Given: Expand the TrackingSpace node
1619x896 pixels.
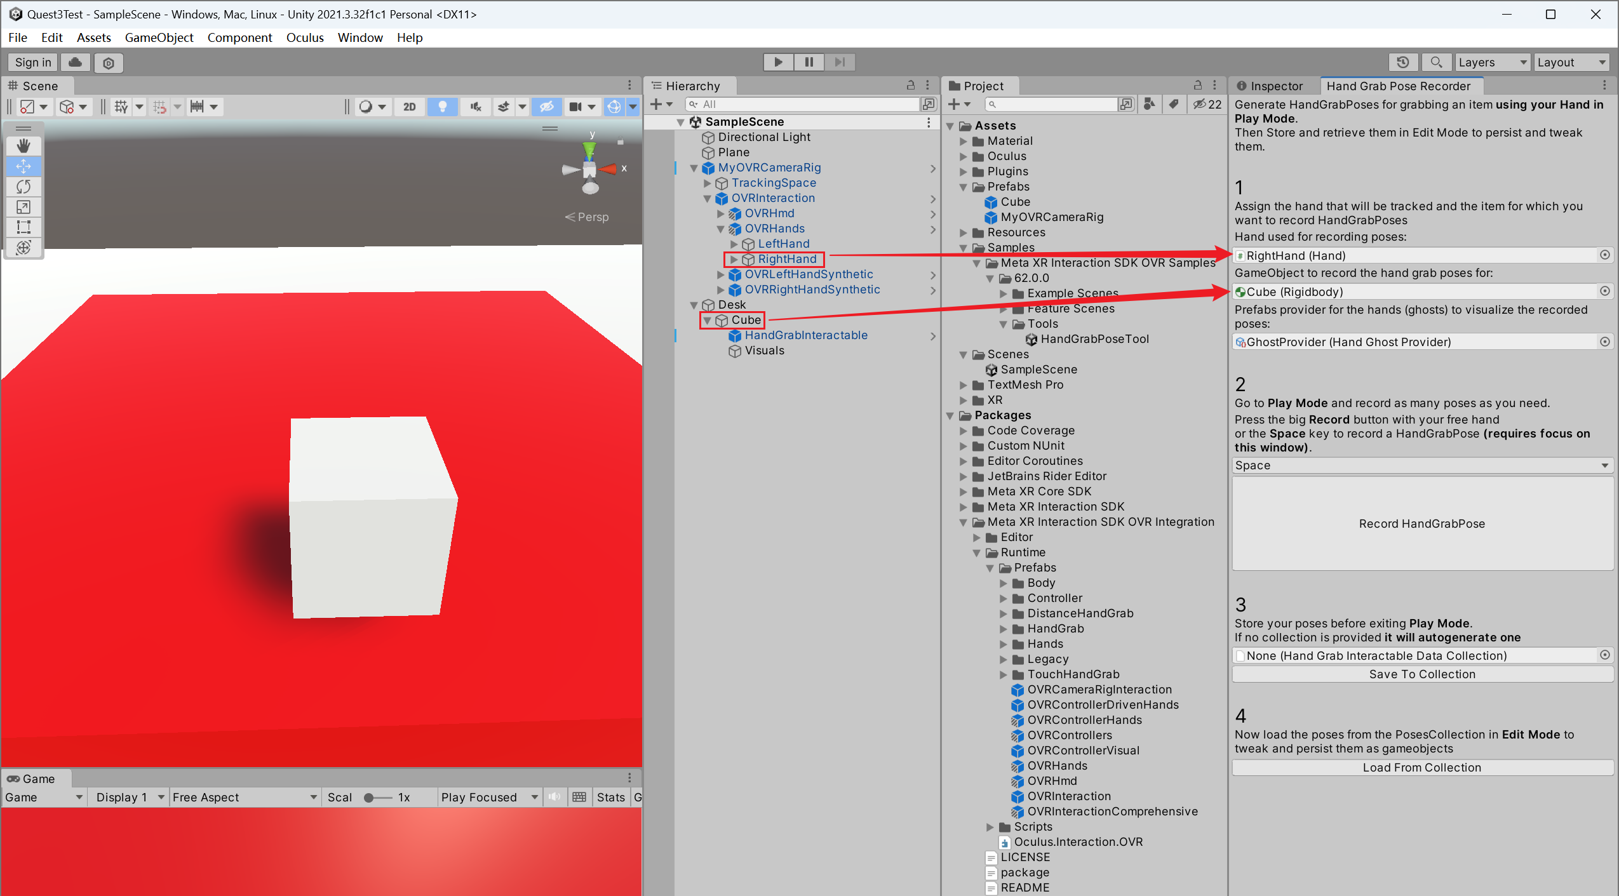Looking at the screenshot, I should (x=708, y=184).
